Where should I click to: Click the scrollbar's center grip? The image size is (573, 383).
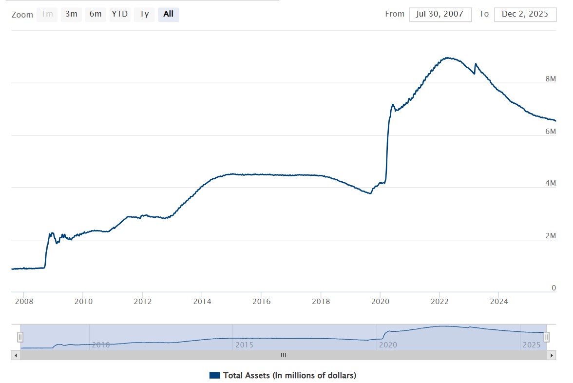coord(283,355)
